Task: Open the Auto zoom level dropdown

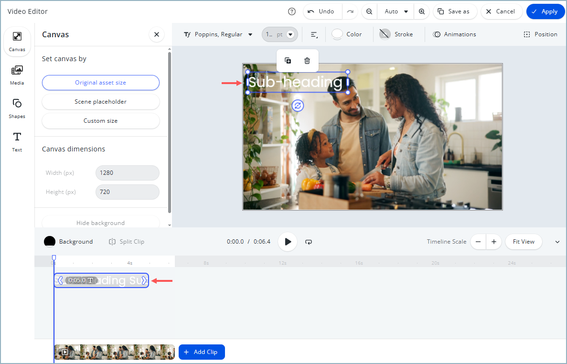Action: [x=396, y=11]
